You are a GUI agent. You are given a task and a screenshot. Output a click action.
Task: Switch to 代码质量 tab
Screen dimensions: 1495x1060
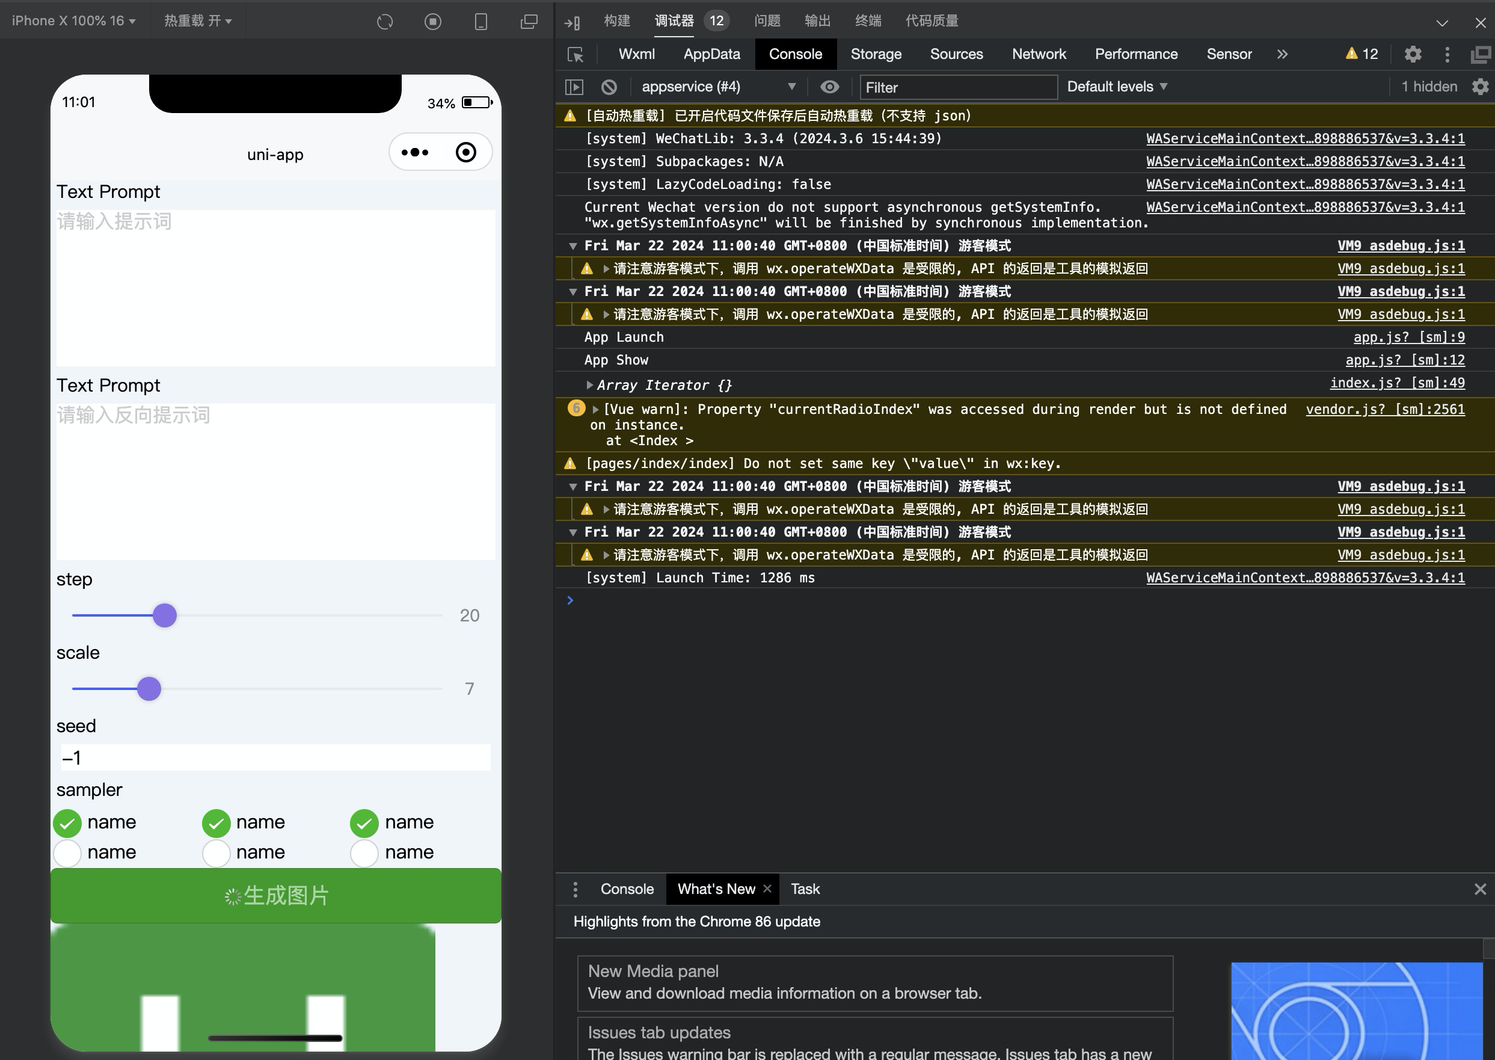click(x=932, y=21)
